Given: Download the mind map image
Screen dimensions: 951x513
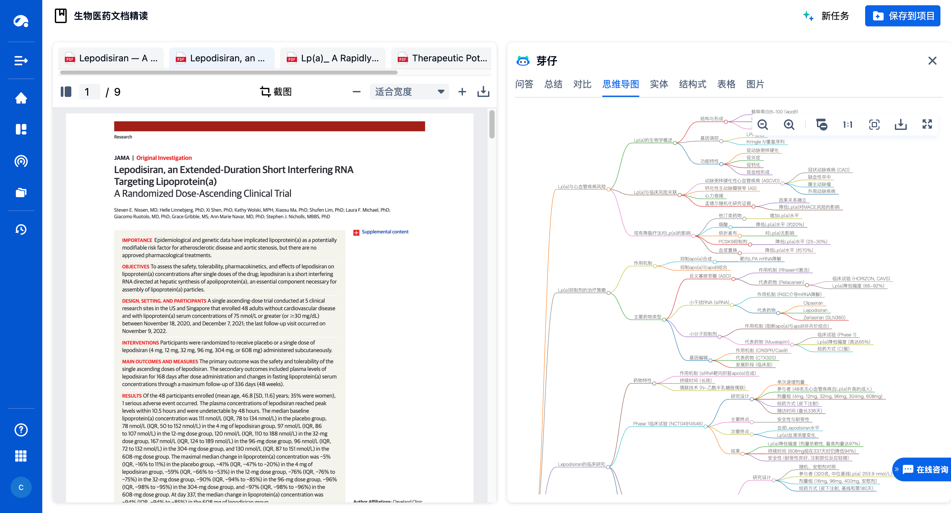Looking at the screenshot, I should pyautogui.click(x=900, y=125).
